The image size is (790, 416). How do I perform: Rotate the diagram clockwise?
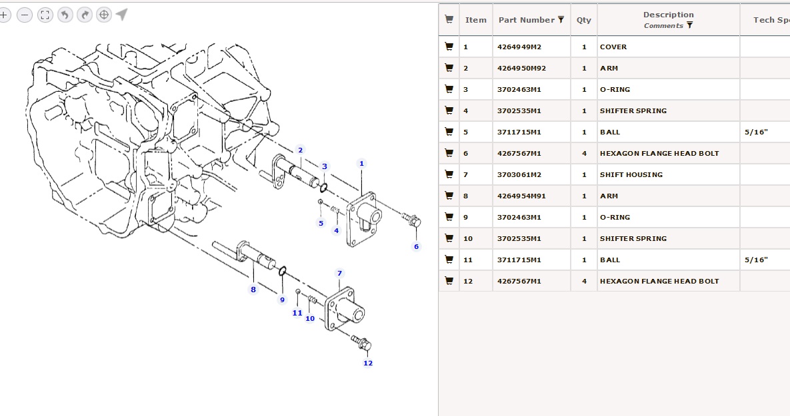point(85,15)
